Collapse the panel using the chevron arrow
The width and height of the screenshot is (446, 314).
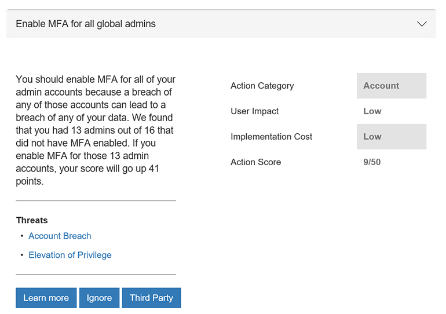point(422,24)
